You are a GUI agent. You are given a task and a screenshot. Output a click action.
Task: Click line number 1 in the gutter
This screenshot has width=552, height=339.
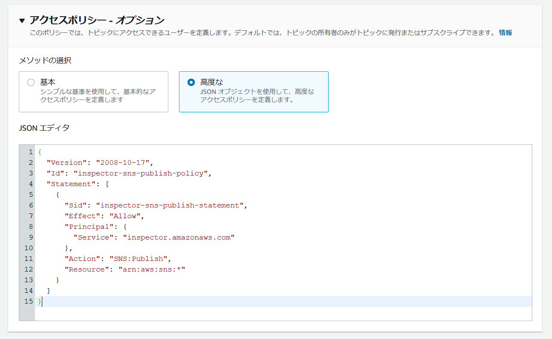pos(31,152)
